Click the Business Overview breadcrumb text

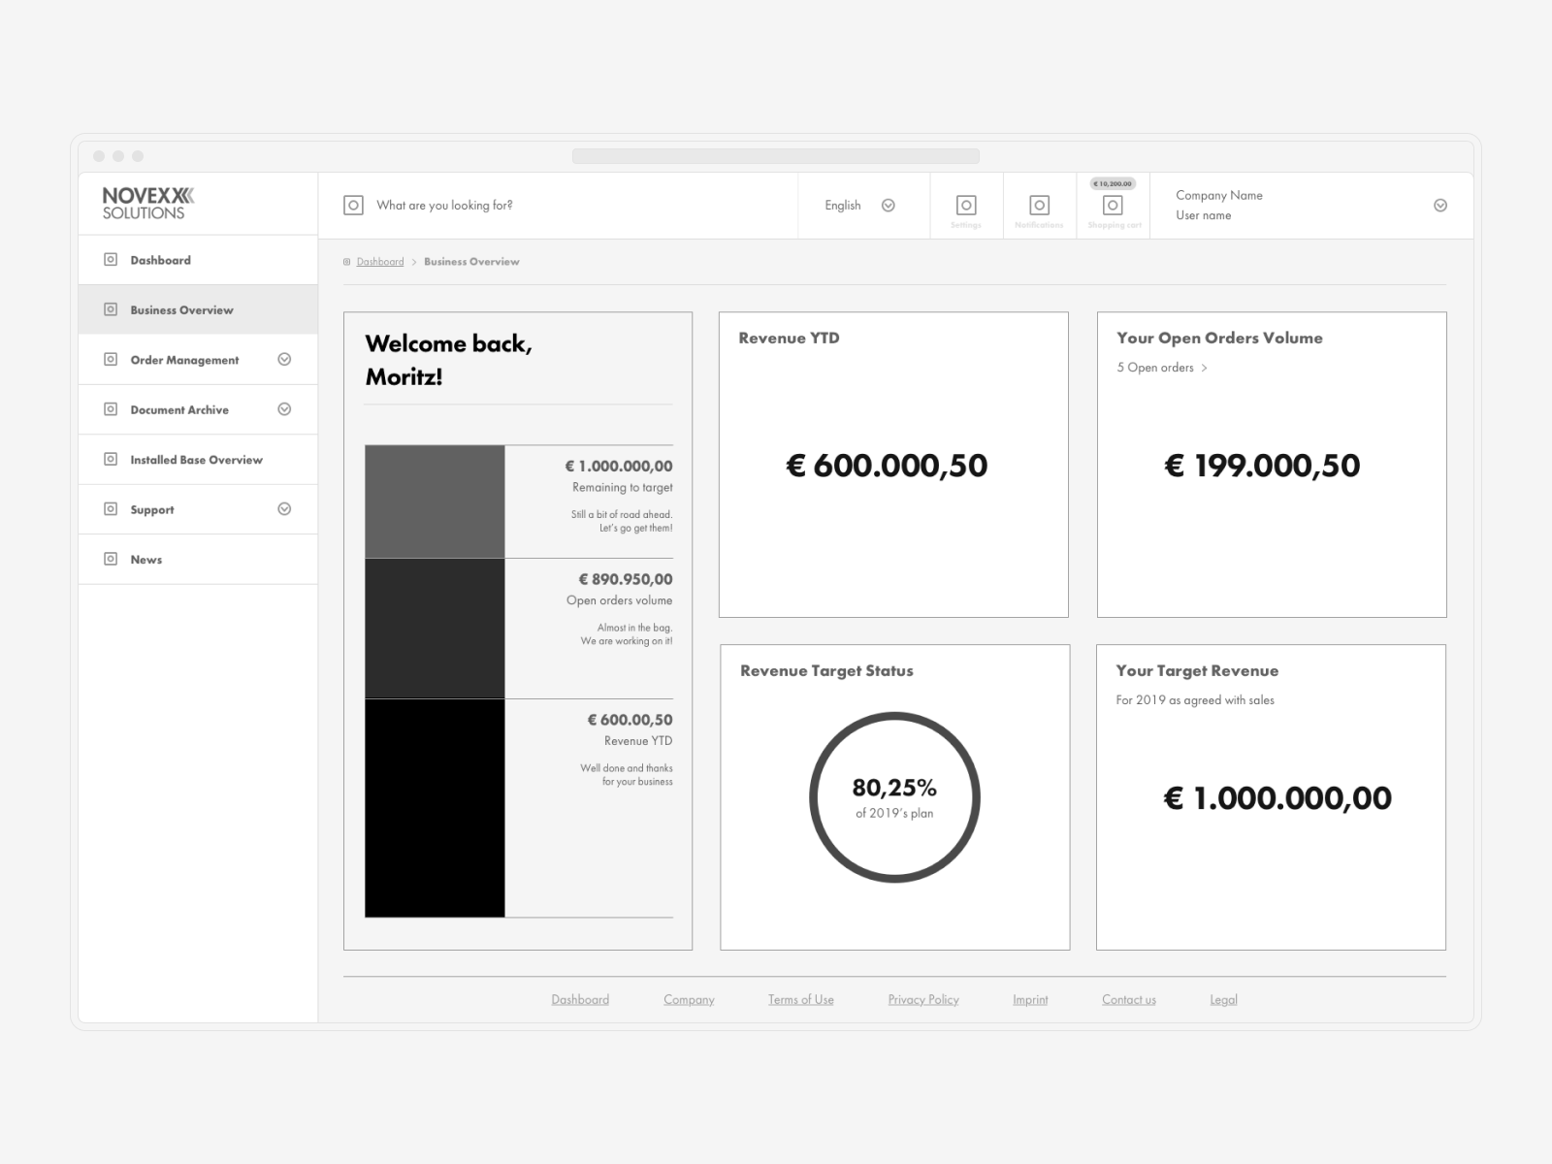point(471,262)
